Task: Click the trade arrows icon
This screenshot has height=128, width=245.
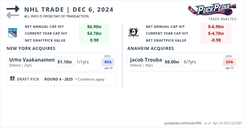Action: (x=13, y=12)
